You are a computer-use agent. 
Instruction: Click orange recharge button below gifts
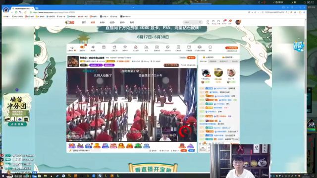point(184,150)
